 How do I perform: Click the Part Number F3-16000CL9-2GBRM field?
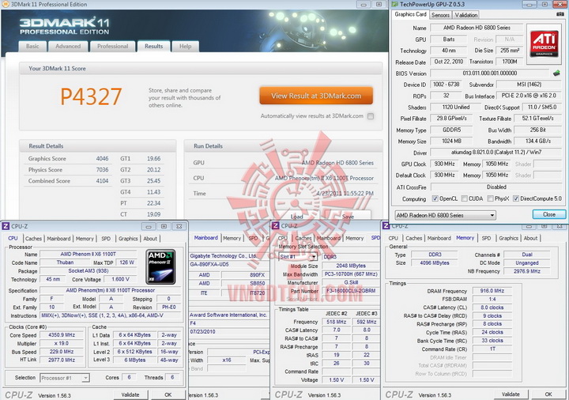click(351, 291)
